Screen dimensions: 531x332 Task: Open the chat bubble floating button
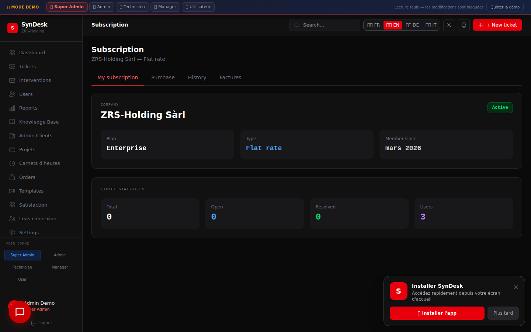(20, 312)
